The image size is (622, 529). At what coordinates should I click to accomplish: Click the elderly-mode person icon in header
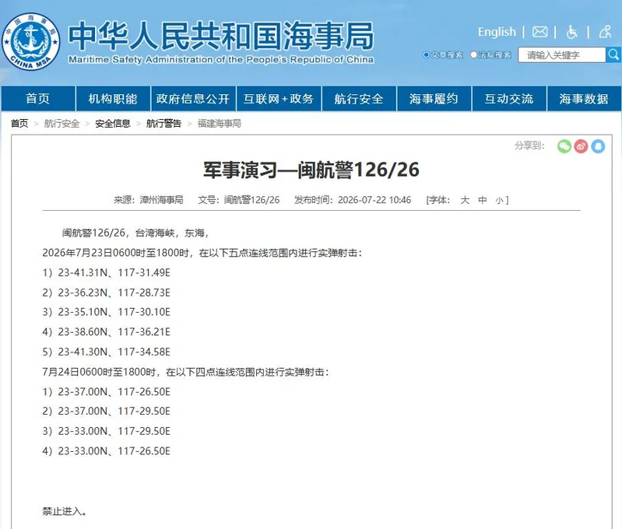(605, 31)
